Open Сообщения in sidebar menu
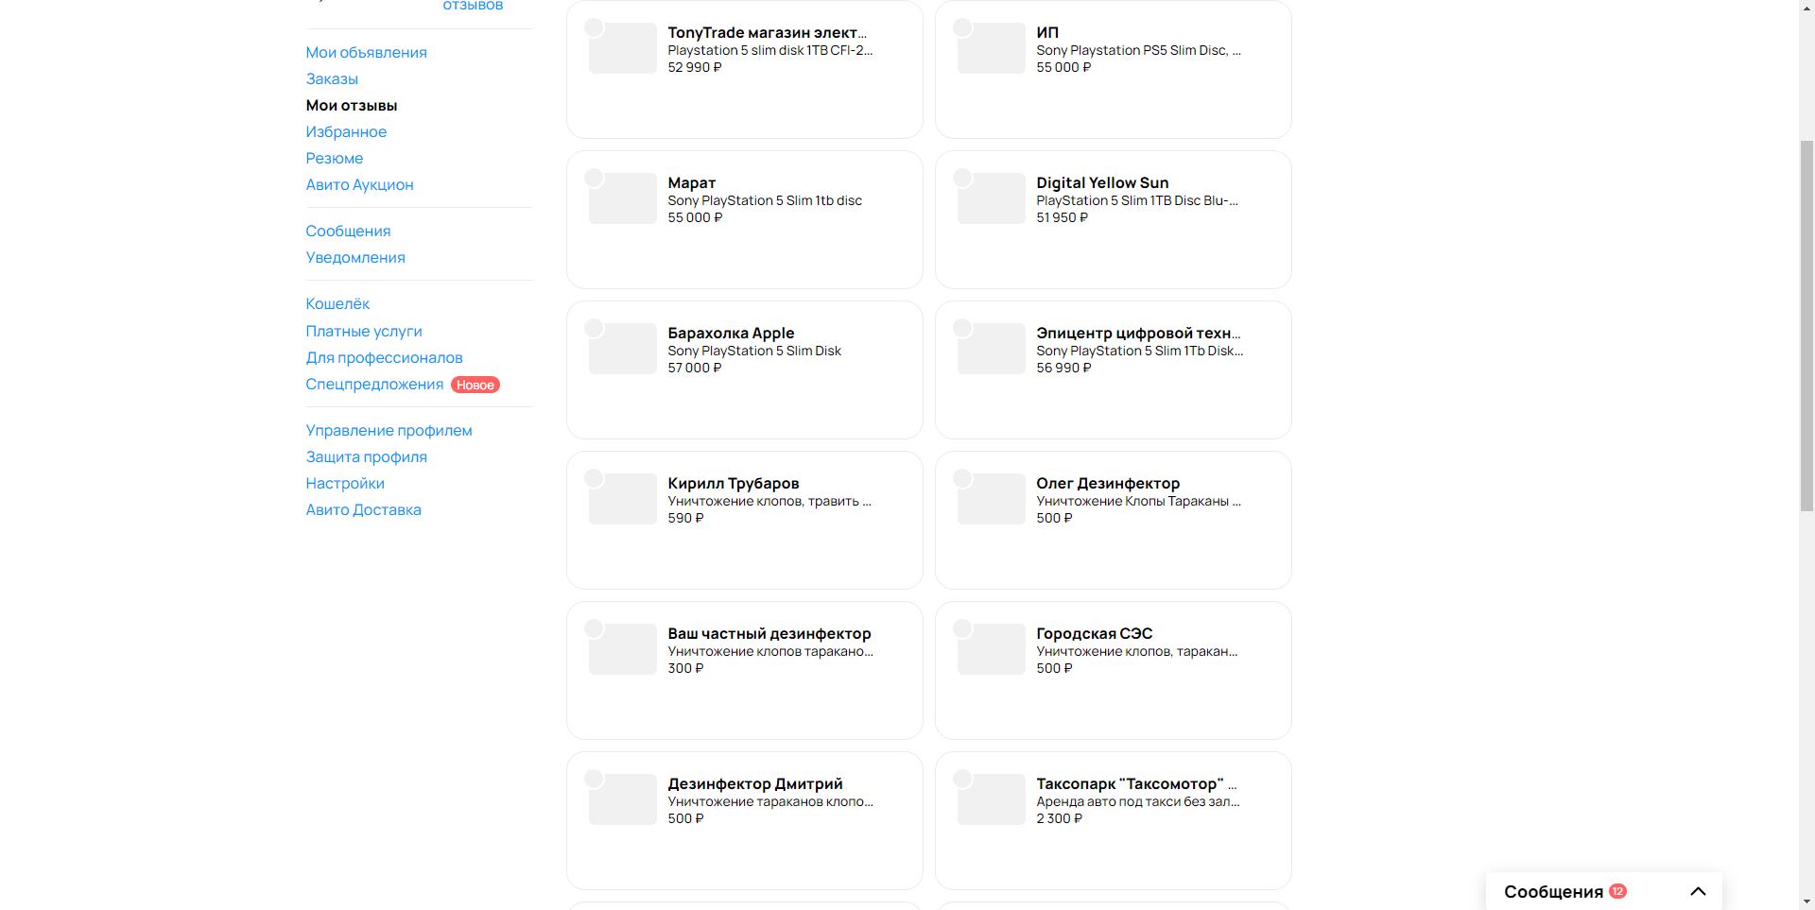Screen dimensions: 1815x910 coord(348,232)
